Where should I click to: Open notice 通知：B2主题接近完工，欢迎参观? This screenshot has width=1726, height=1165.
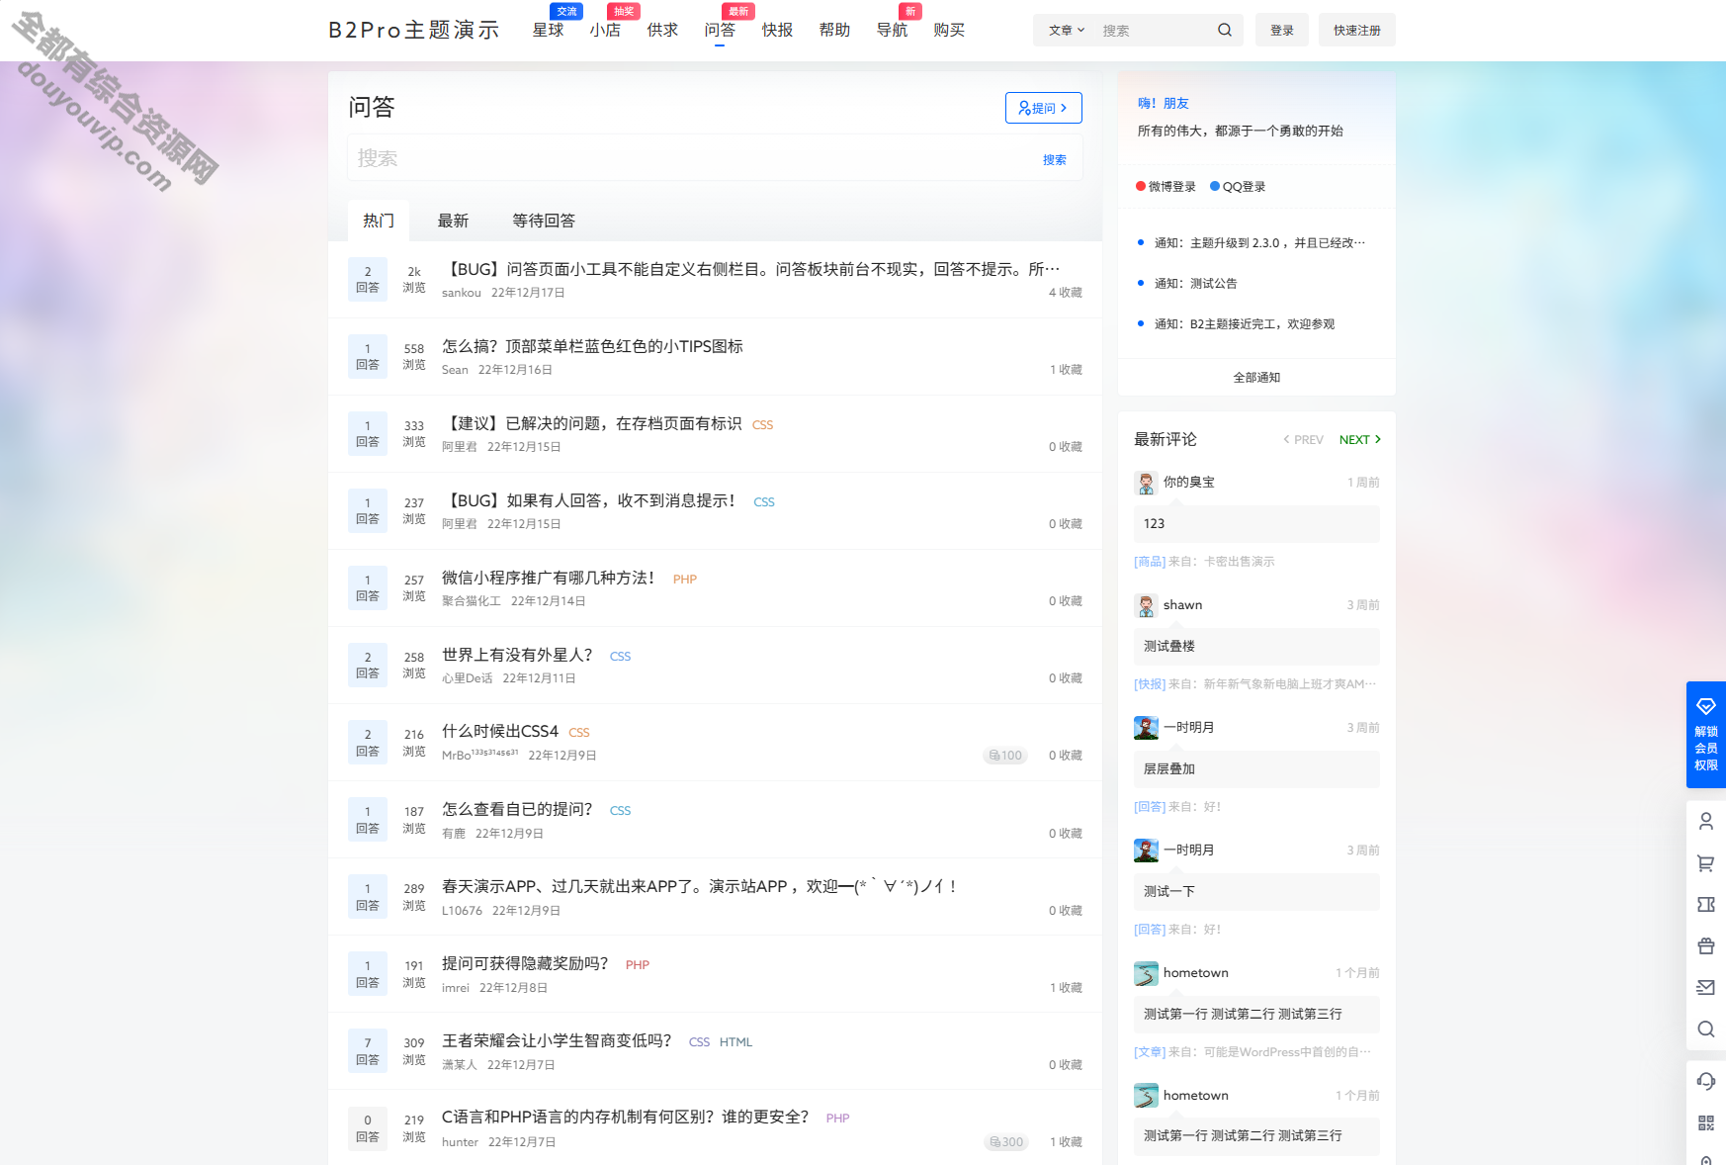[x=1244, y=324]
